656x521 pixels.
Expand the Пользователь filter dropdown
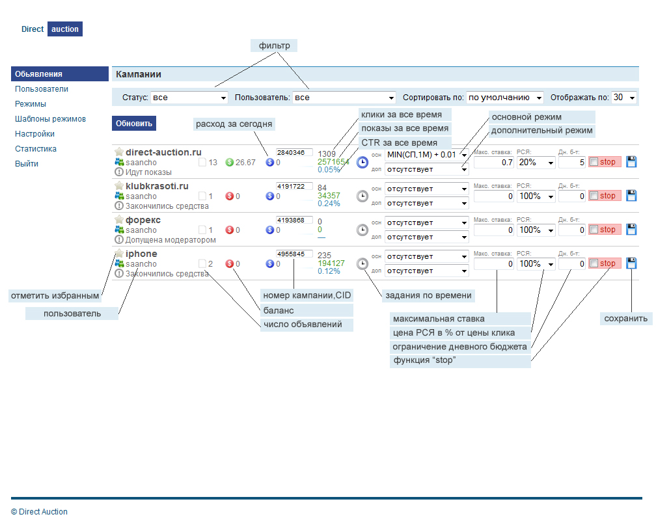344,98
